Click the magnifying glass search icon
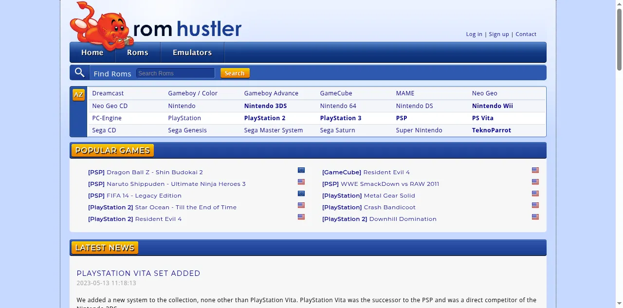This screenshot has height=308, width=623. 79,73
